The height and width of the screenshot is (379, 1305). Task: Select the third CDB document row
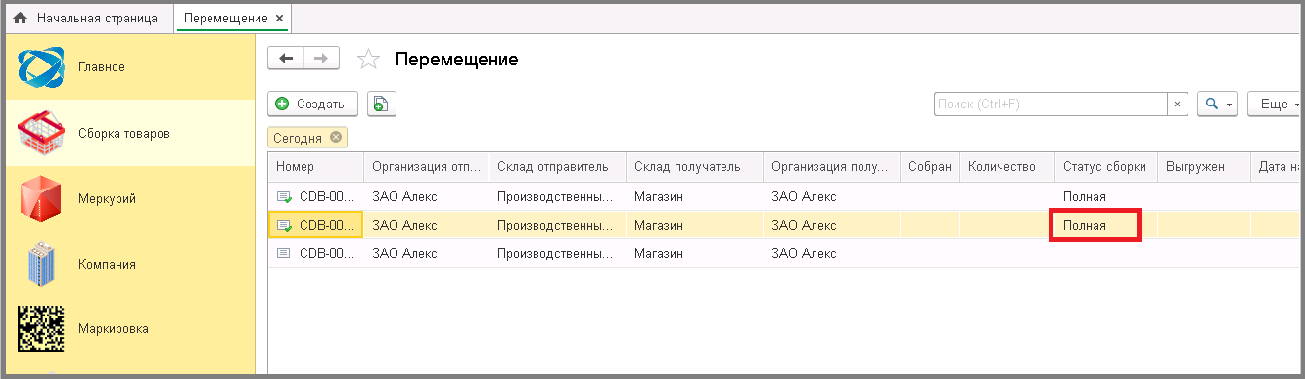point(783,253)
